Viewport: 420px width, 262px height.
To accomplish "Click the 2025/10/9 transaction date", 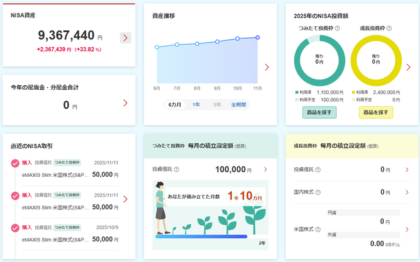I will [107, 228].
